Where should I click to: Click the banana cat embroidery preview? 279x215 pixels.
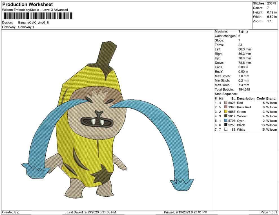108,119
